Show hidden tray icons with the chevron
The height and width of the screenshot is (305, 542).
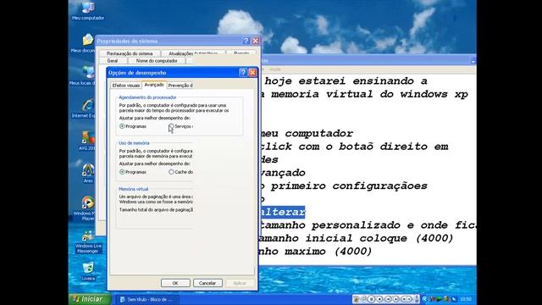point(424,299)
